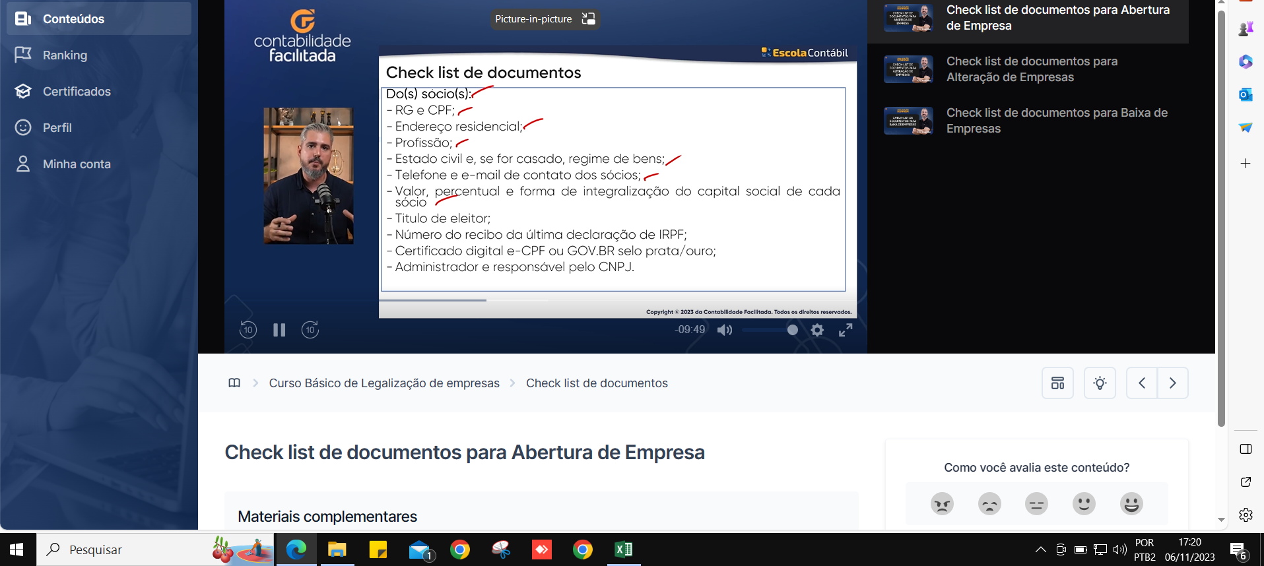Open thumbnail of Abertura de Empresa lesson
The image size is (1264, 566).
(908, 18)
